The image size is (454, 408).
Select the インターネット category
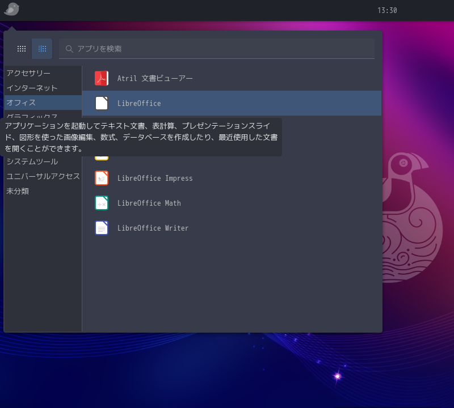[43, 88]
